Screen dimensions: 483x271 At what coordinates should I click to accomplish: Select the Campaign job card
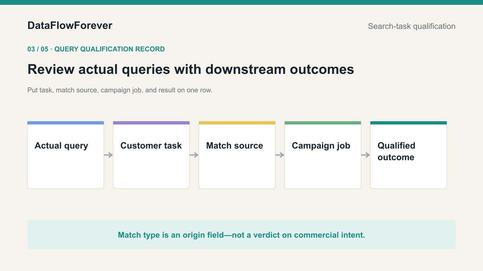click(323, 155)
